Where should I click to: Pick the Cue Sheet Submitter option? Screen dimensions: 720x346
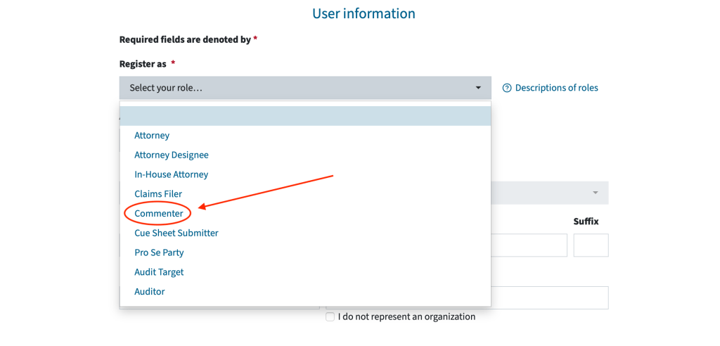pos(176,233)
